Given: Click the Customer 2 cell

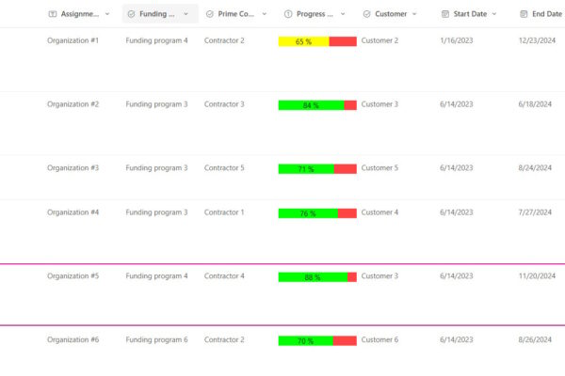Looking at the screenshot, I should 379,40.
